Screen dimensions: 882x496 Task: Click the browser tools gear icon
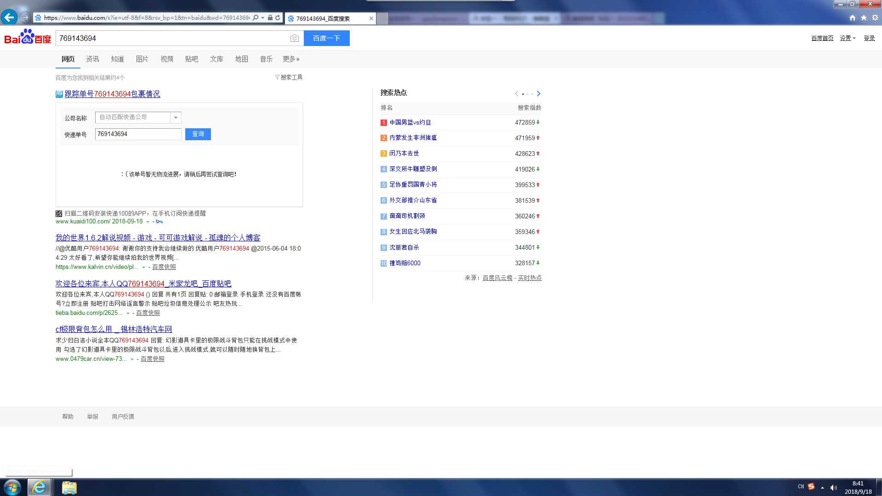tap(875, 18)
